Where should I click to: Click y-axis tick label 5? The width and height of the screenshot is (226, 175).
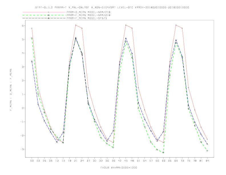[x=23, y=39]
